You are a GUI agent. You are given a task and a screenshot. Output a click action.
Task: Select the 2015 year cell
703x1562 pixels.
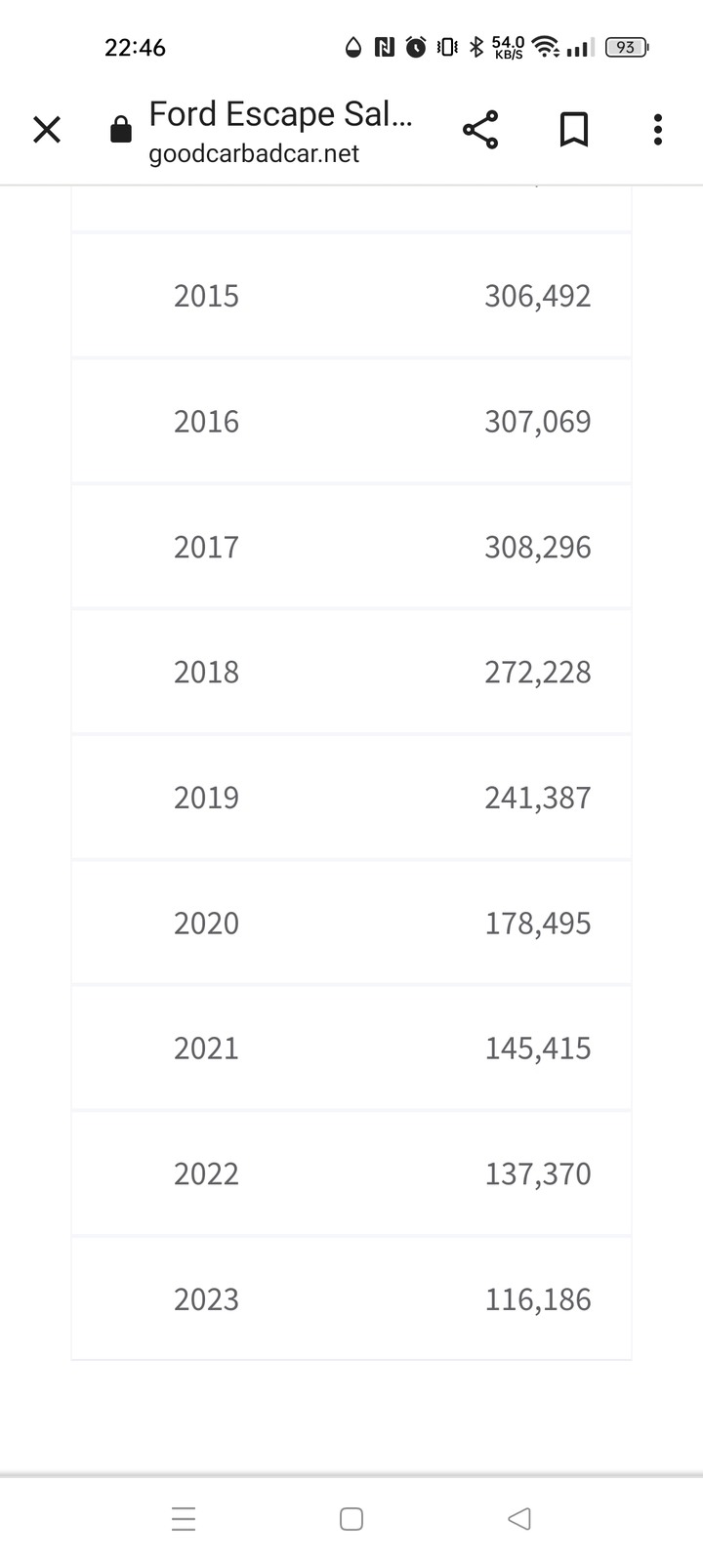206,296
